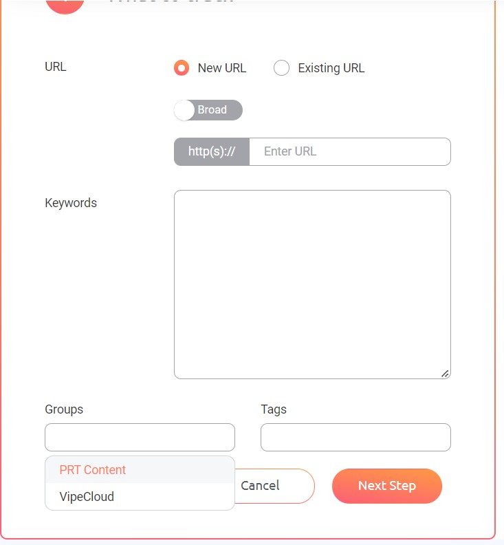Click the Existing URL label text
This screenshot has width=504, height=545.
331,68
